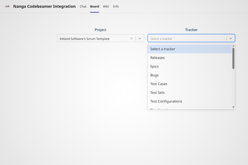Click the dropdown list scroll up arrow
The width and height of the screenshot is (248, 165).
(x=233, y=46)
